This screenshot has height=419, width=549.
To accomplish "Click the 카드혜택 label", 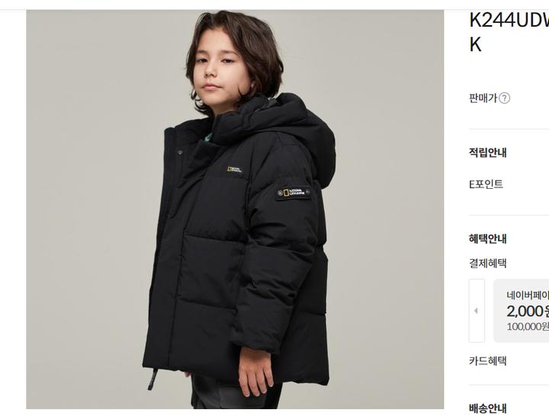I will point(488,360).
